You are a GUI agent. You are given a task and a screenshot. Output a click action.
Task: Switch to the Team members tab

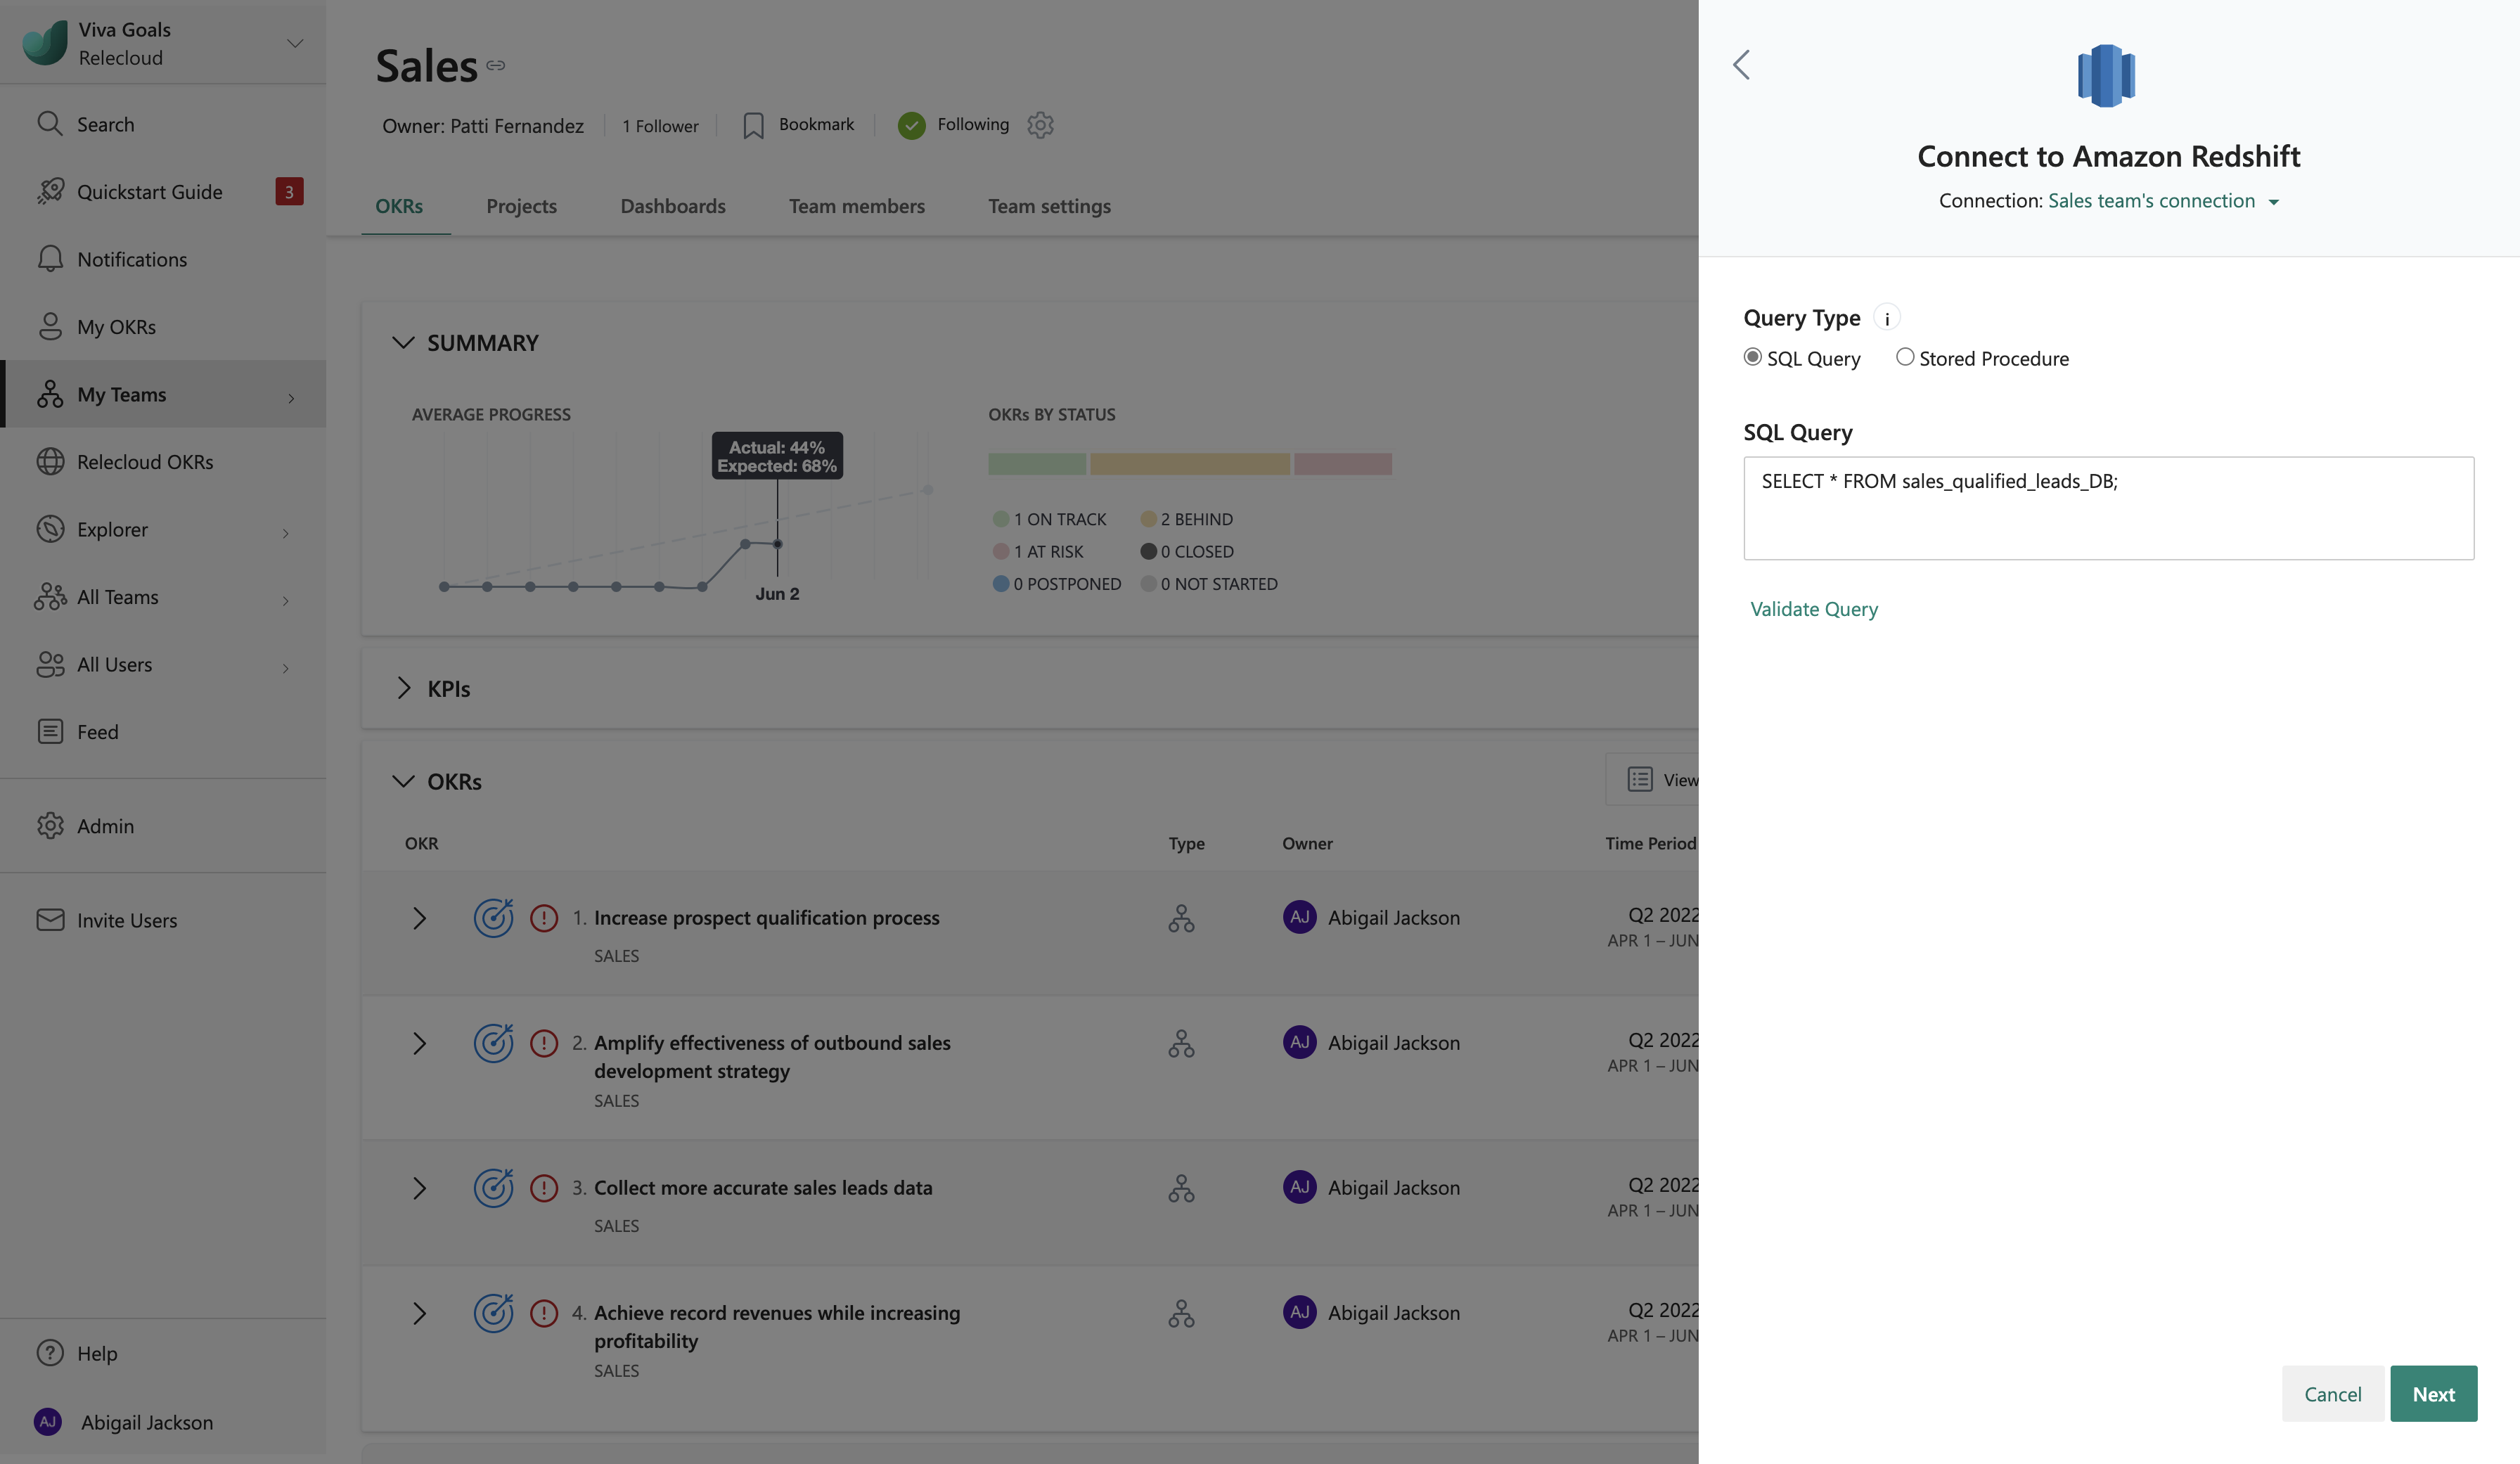pos(856,206)
